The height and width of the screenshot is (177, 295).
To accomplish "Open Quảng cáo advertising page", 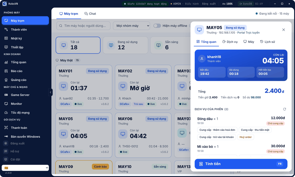I will click(x=25, y=80).
